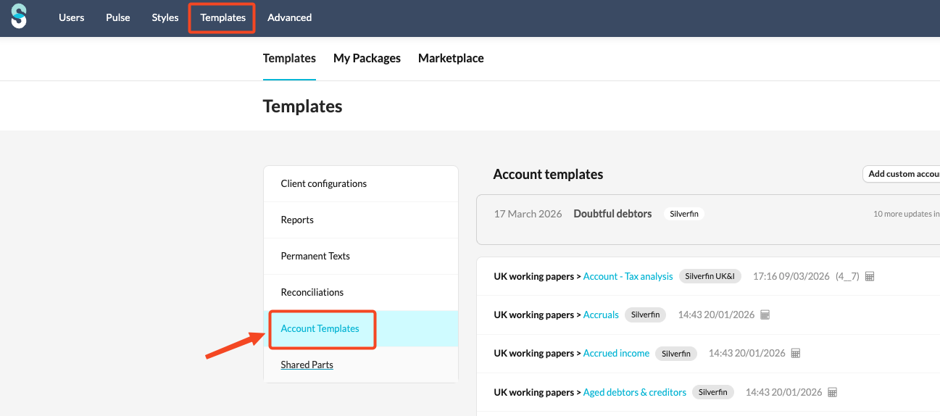The height and width of the screenshot is (416, 940).
Task: Open Permanent Texts in the sidebar
Action: pos(315,256)
